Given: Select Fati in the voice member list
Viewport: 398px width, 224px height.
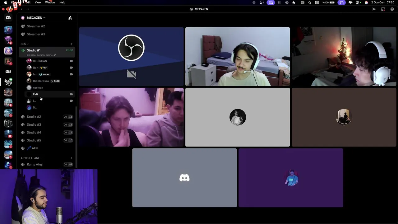Looking at the screenshot, I should click(50, 94).
